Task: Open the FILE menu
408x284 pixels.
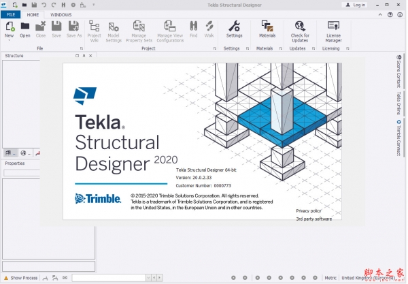Action: 11,14
